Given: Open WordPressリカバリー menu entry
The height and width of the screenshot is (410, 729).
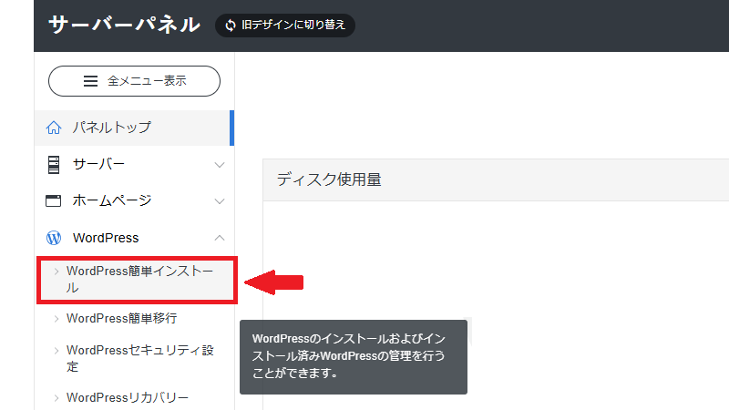Looking at the screenshot, I should tap(128, 398).
